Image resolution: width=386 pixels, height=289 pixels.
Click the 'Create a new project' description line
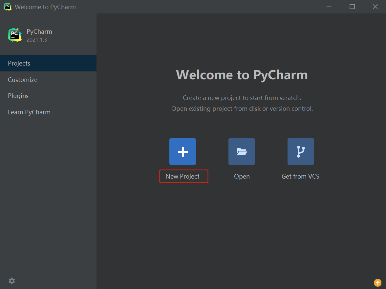click(x=242, y=98)
